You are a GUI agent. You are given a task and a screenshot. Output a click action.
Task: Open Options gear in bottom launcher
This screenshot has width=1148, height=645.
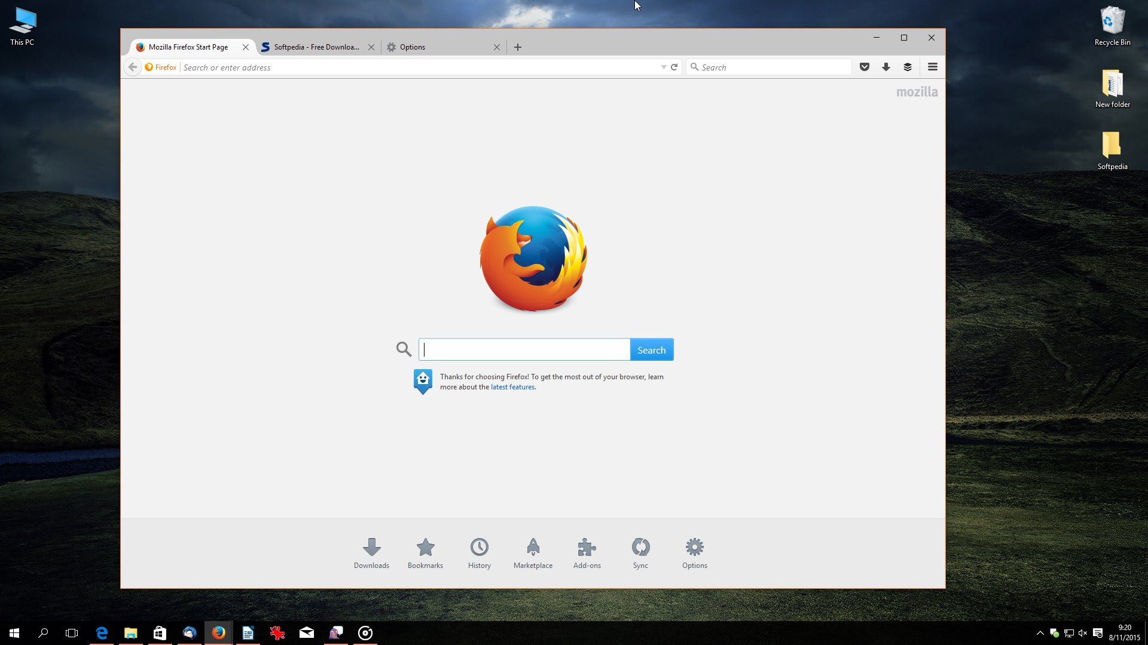[x=694, y=547]
